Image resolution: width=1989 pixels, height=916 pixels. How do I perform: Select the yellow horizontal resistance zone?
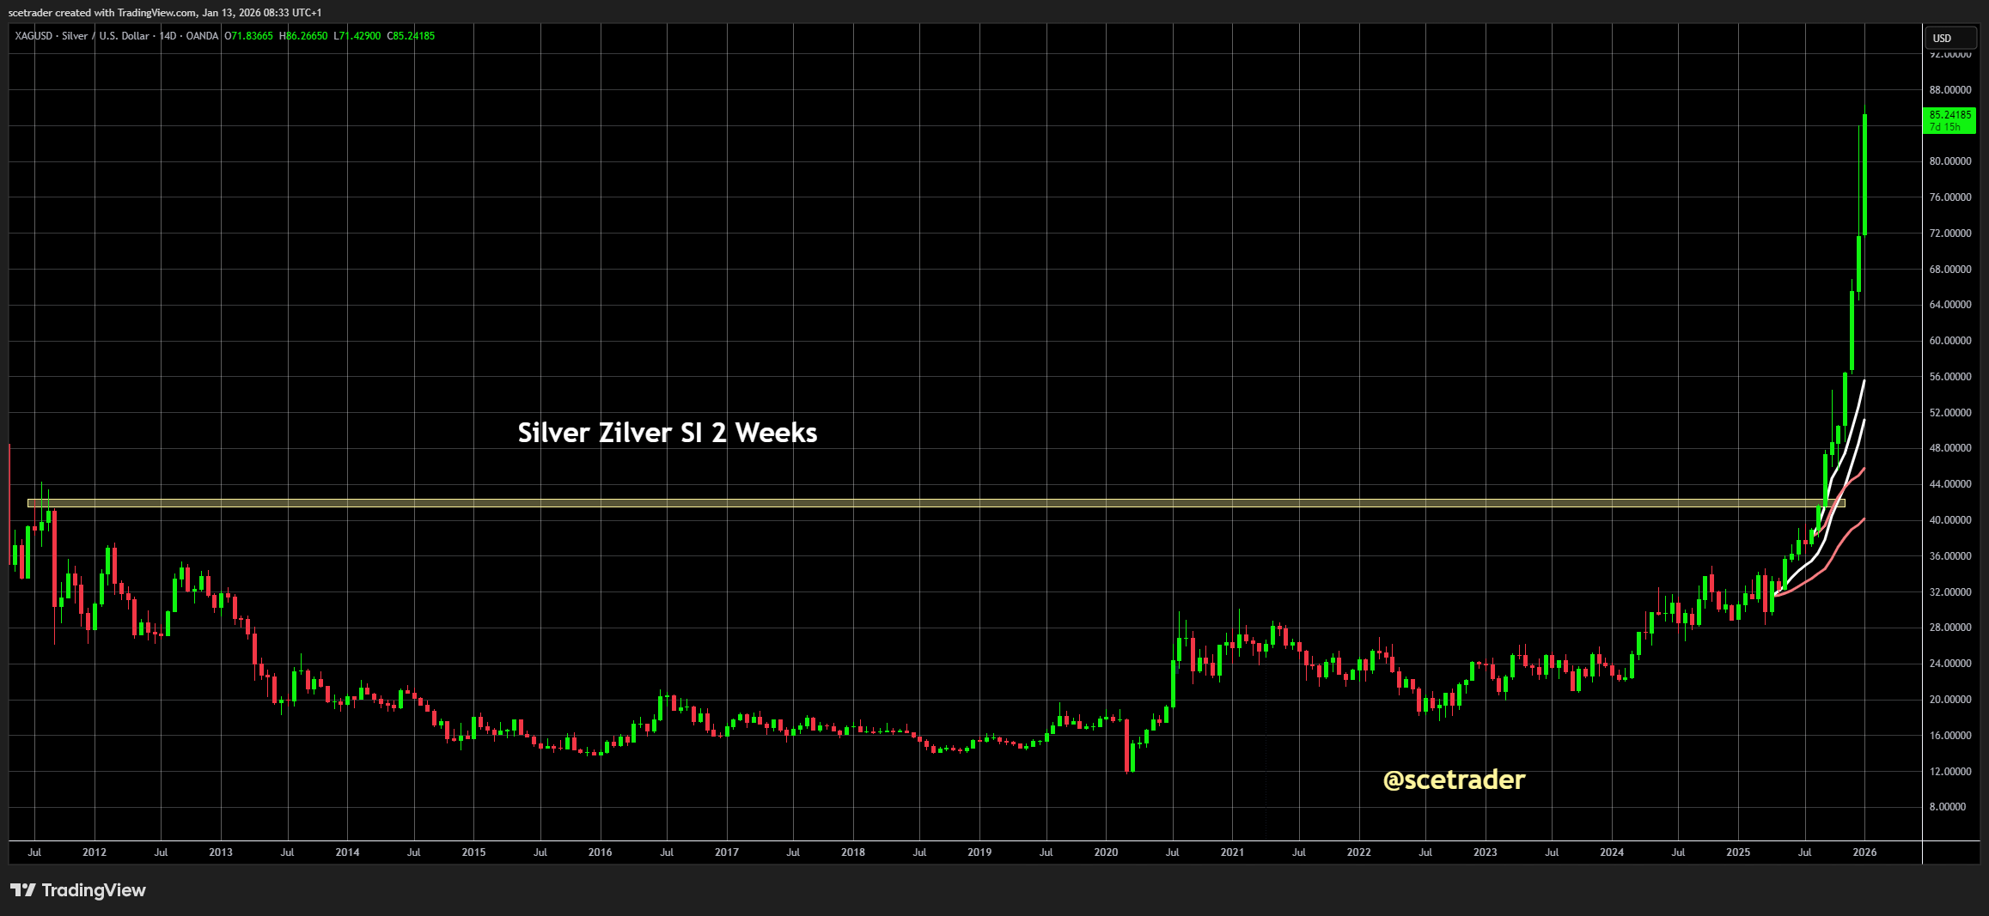tap(859, 503)
